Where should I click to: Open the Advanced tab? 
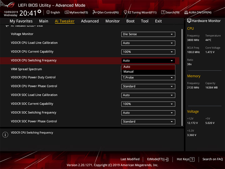point(90,21)
